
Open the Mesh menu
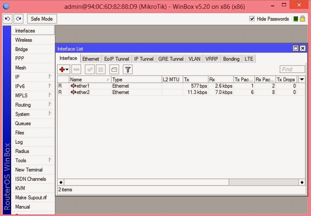(x=33, y=68)
